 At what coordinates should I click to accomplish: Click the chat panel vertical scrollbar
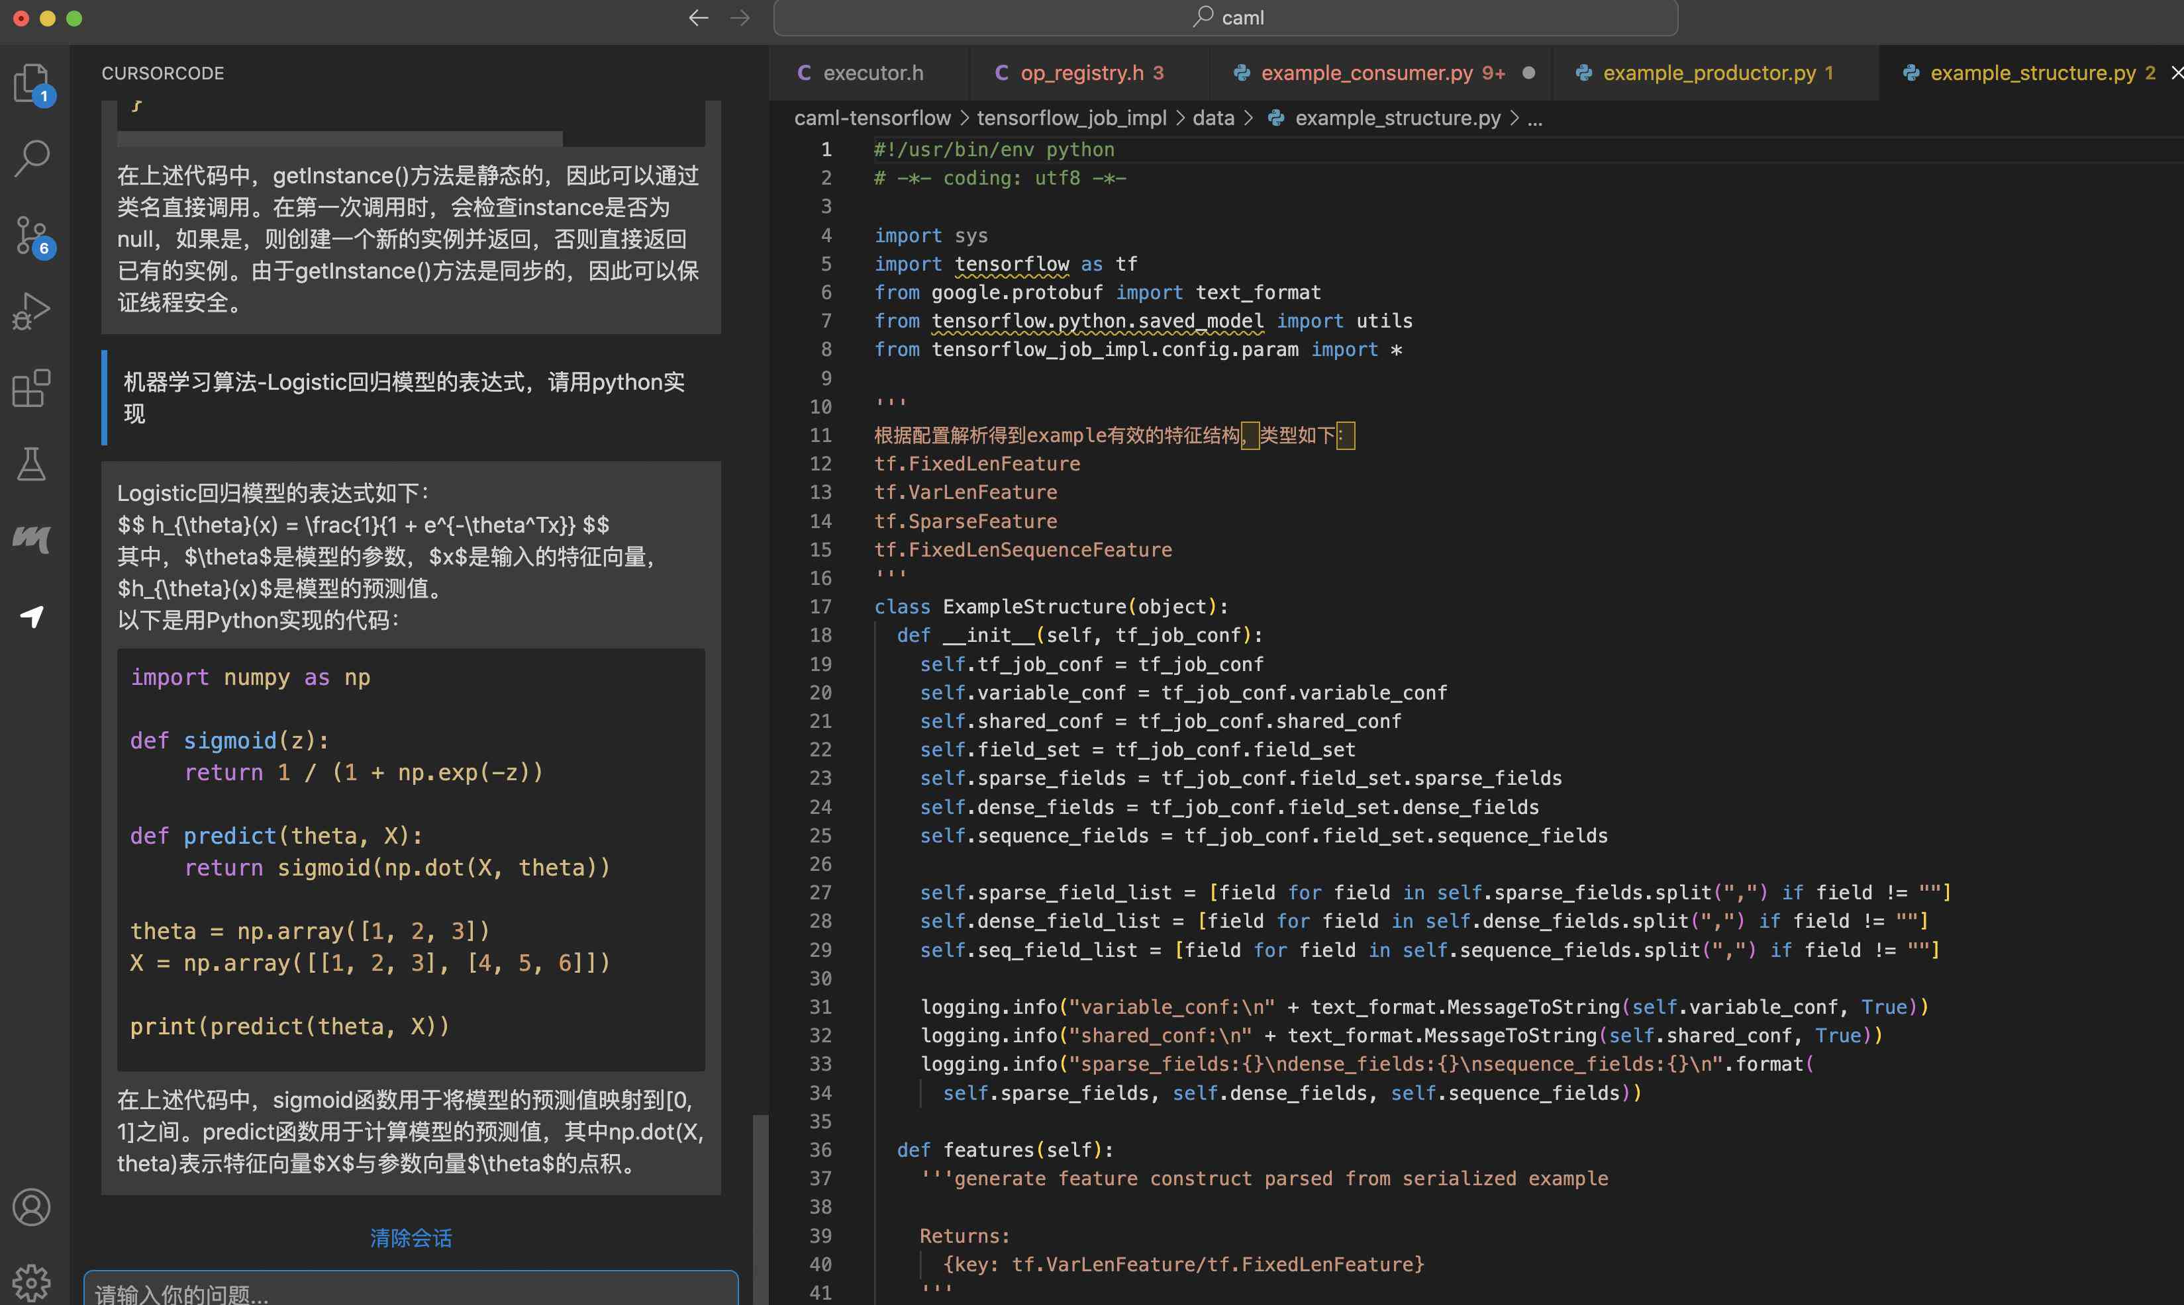coord(760,1209)
